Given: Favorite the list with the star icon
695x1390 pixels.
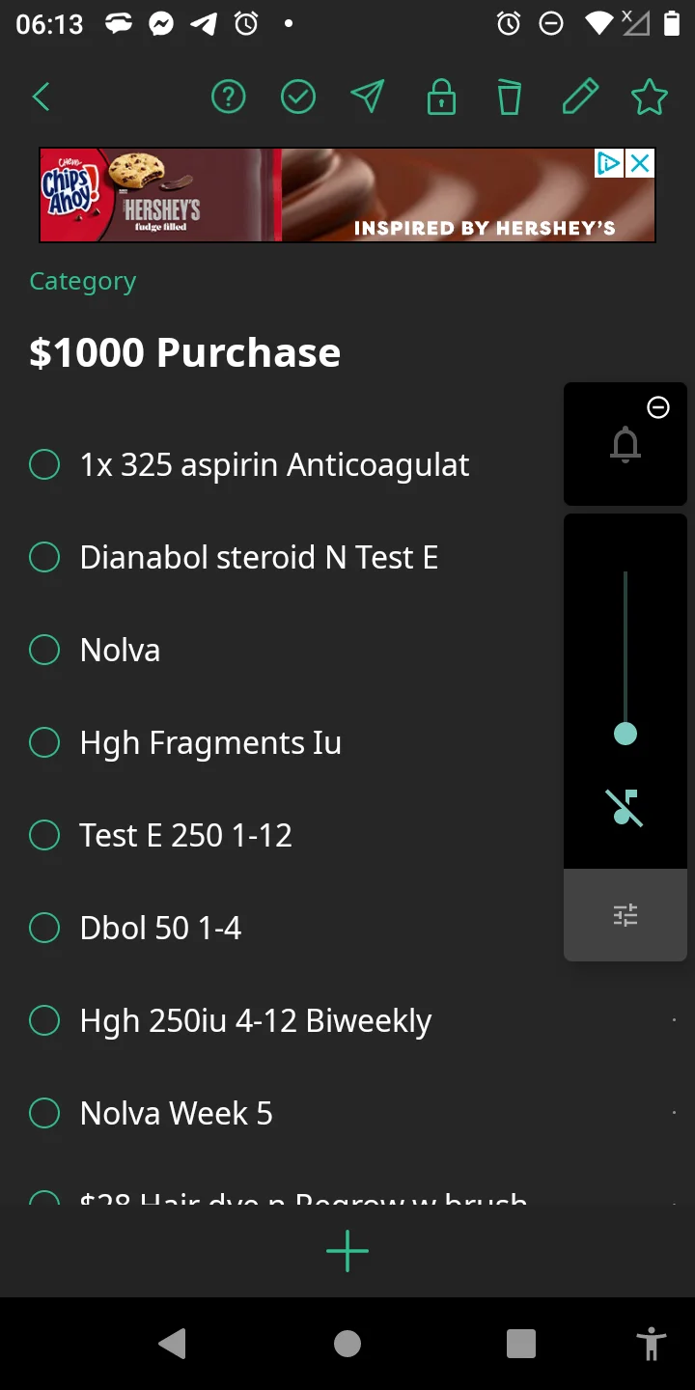Looking at the screenshot, I should 649,97.
